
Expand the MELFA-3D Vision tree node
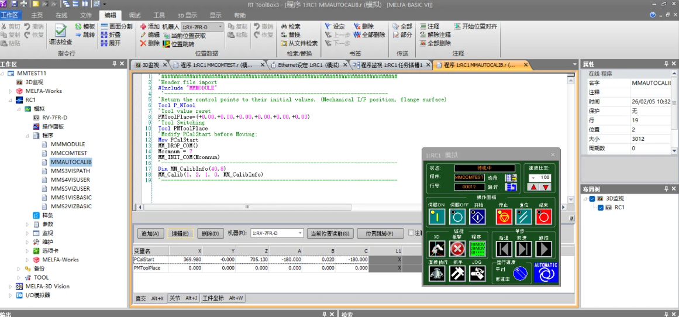click(11, 287)
